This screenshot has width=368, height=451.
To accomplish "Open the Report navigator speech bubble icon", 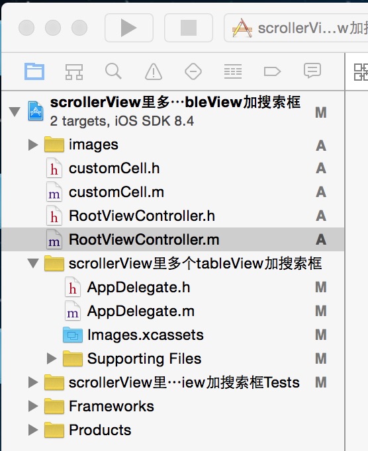I will coord(312,71).
